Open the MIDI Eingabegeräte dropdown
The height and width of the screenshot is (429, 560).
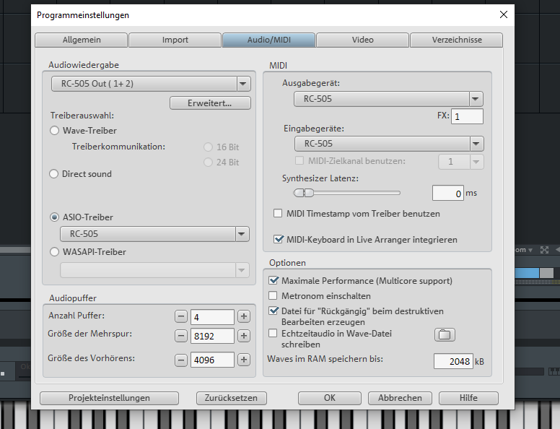coord(389,144)
